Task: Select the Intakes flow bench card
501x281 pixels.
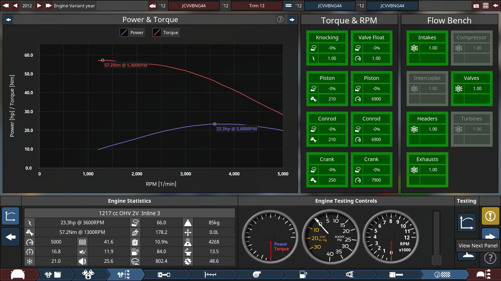Action: pos(427,48)
